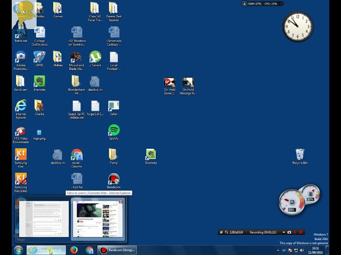Image resolution: width=341 pixels, height=255 pixels.
Task: Open the Games folder on desktop
Action: (x=58, y=10)
